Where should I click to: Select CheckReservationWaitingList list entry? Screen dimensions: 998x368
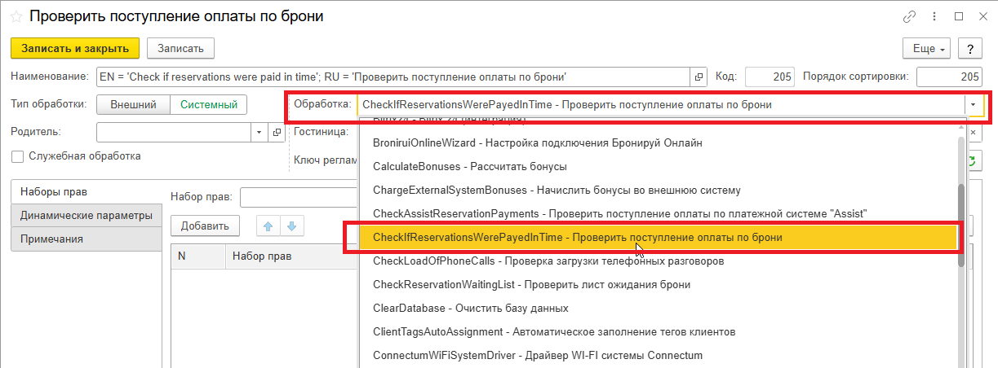click(x=658, y=284)
